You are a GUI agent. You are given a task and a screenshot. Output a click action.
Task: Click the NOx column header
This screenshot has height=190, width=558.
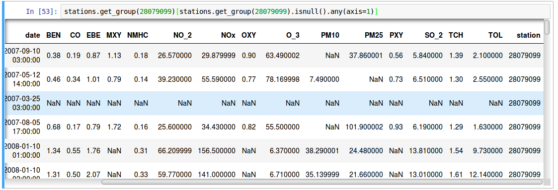pyautogui.click(x=229, y=35)
